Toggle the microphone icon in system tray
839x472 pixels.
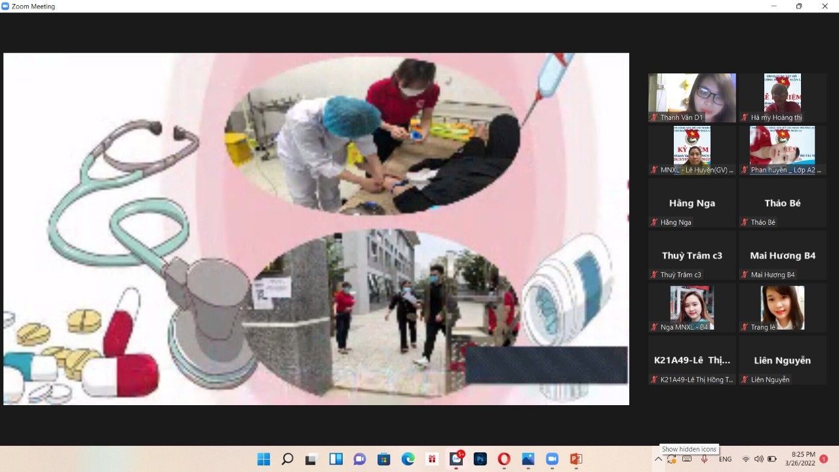pyautogui.click(x=705, y=459)
